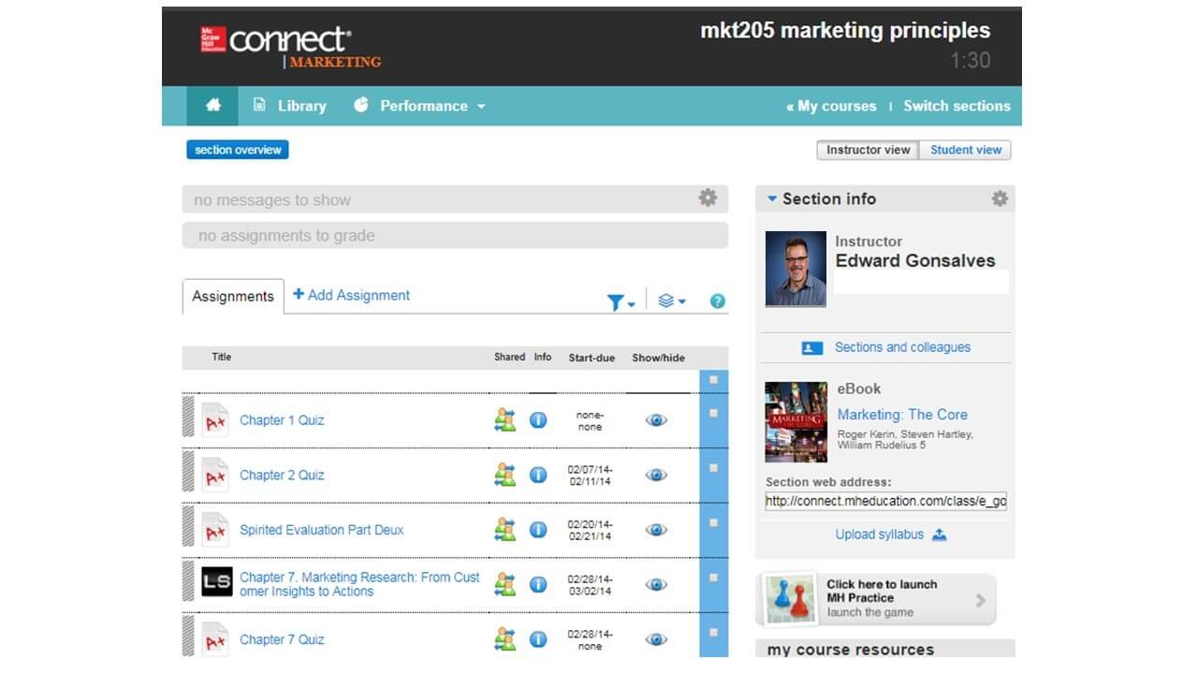The width and height of the screenshot is (1198, 674).
Task: Go to the Home icon tab
Action: click(x=212, y=106)
